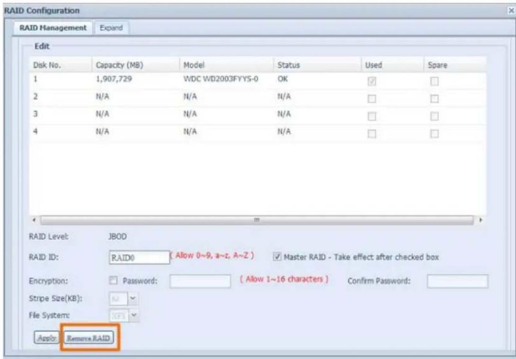Click the horizontal scrollbar under the disk list
This screenshot has height=359, width=516.
(x=256, y=221)
